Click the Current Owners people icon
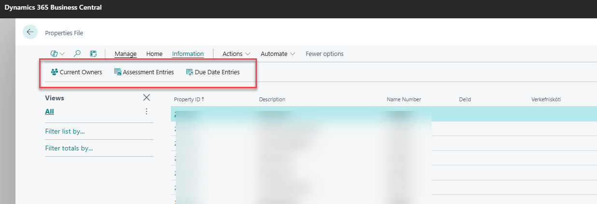Image resolution: width=597 pixels, height=204 pixels. point(55,72)
